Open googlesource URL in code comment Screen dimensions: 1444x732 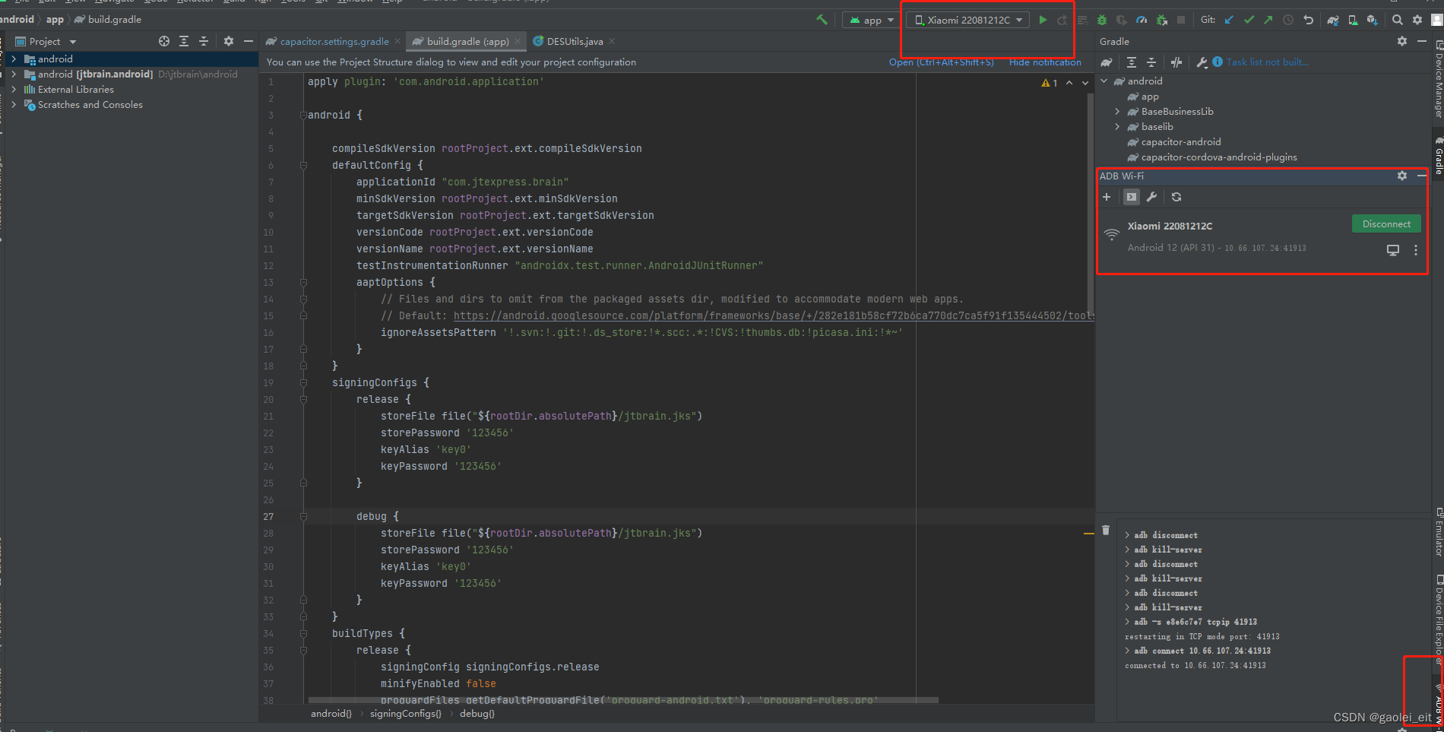tap(773, 315)
